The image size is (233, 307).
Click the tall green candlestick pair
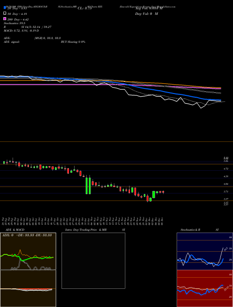[88, 186]
